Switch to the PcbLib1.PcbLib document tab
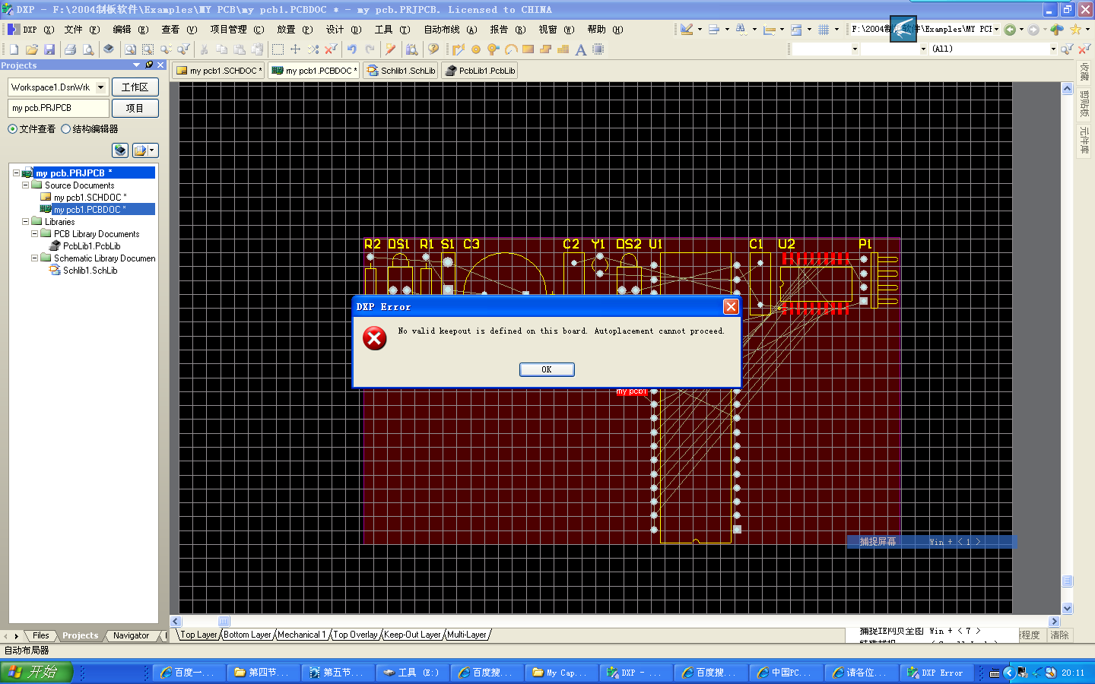 pos(480,71)
